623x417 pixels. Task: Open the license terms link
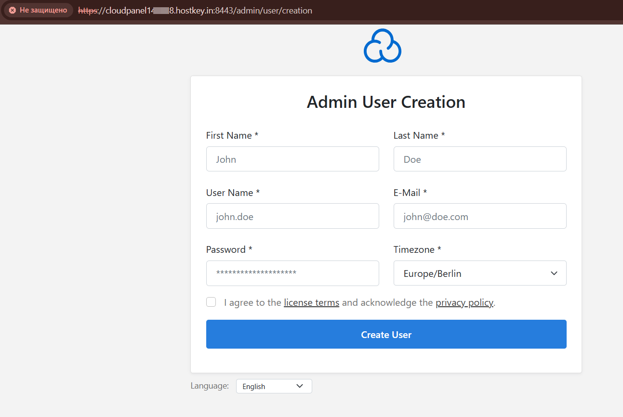click(311, 303)
